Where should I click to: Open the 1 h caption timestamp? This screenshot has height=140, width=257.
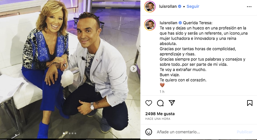tap(162, 92)
